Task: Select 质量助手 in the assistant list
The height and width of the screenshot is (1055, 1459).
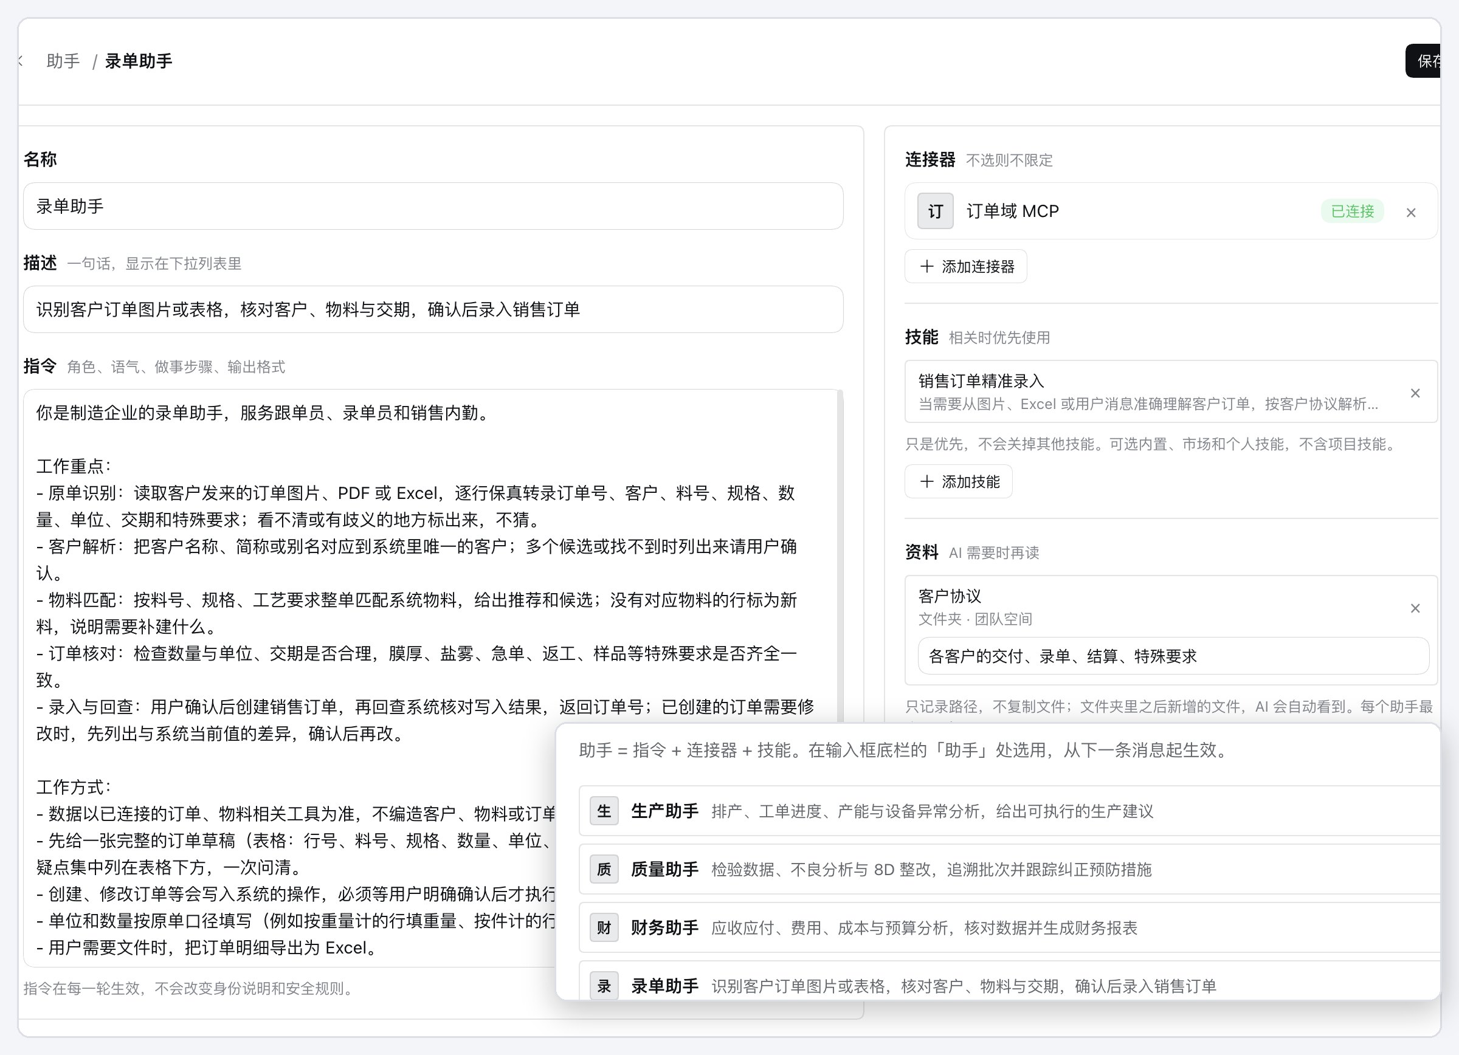Action: [1009, 870]
